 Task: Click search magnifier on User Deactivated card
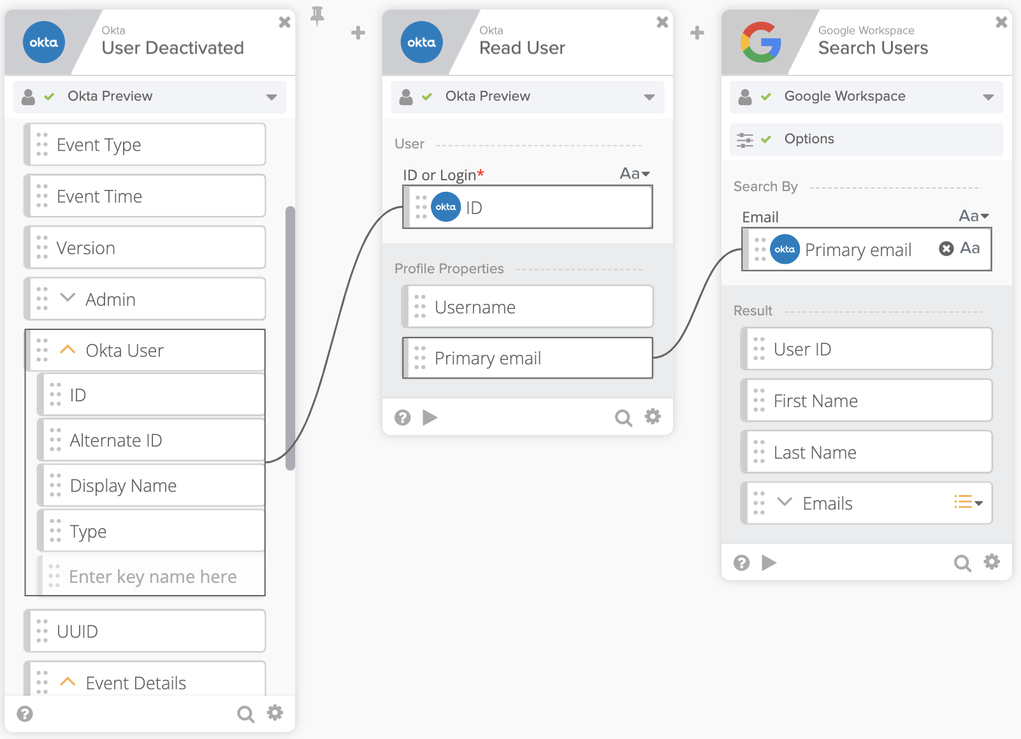(x=245, y=714)
